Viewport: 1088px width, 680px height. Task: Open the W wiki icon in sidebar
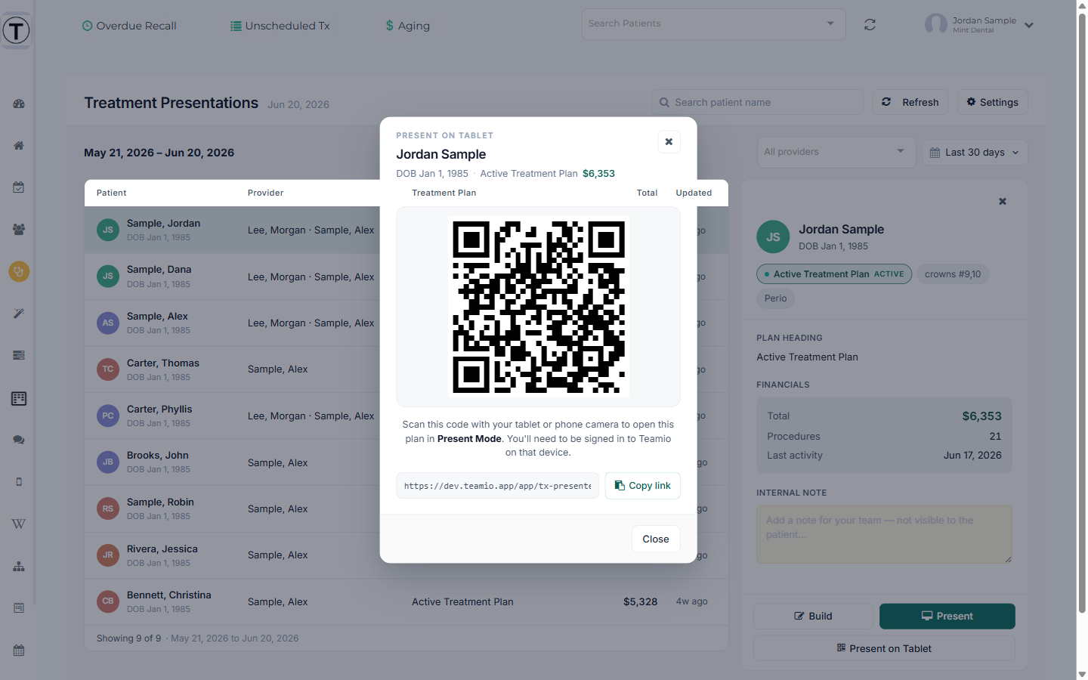click(19, 524)
